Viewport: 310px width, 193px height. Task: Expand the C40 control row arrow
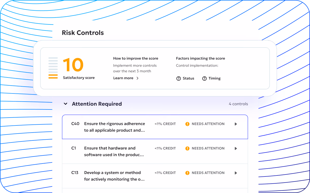click(236, 124)
